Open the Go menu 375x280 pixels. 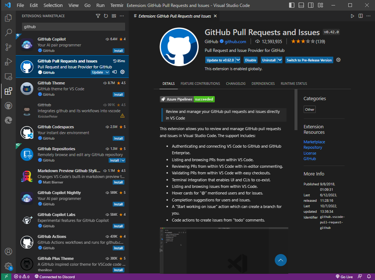point(87,5)
